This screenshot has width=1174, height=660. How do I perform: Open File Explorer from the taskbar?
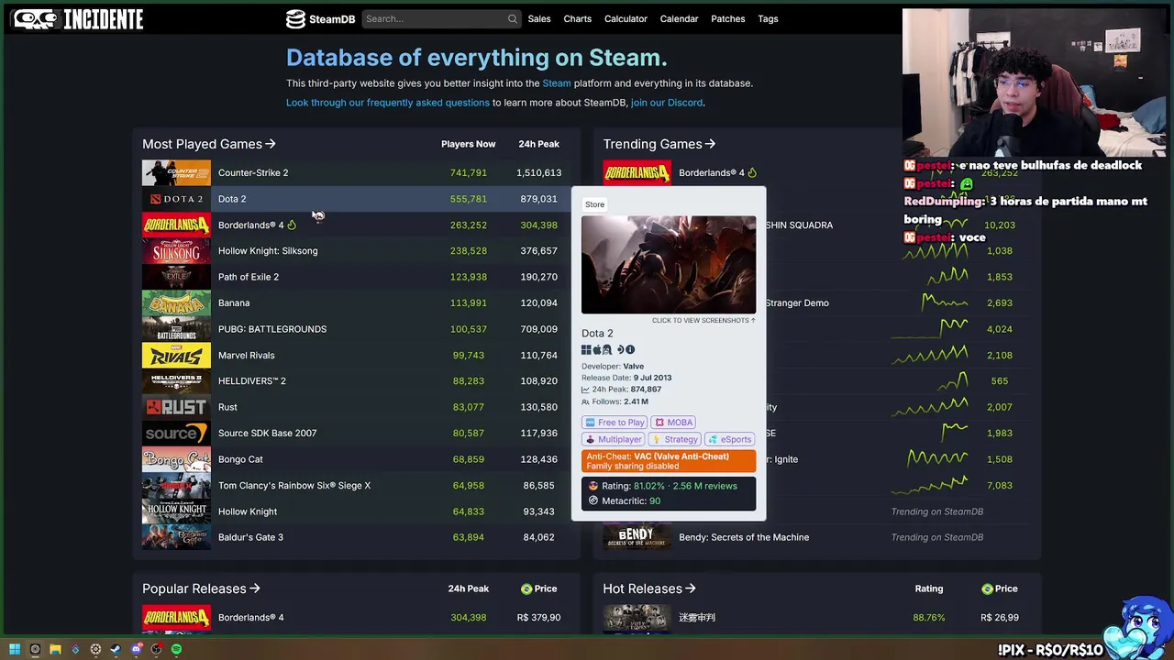tap(55, 649)
